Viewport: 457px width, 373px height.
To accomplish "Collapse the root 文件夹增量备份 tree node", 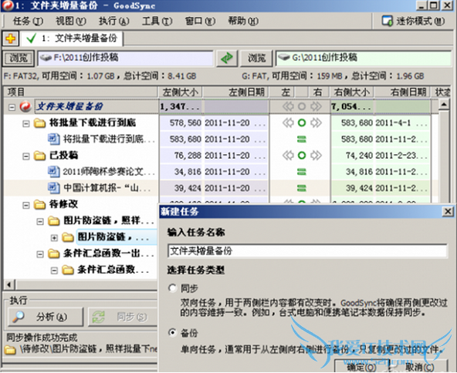I will point(12,107).
